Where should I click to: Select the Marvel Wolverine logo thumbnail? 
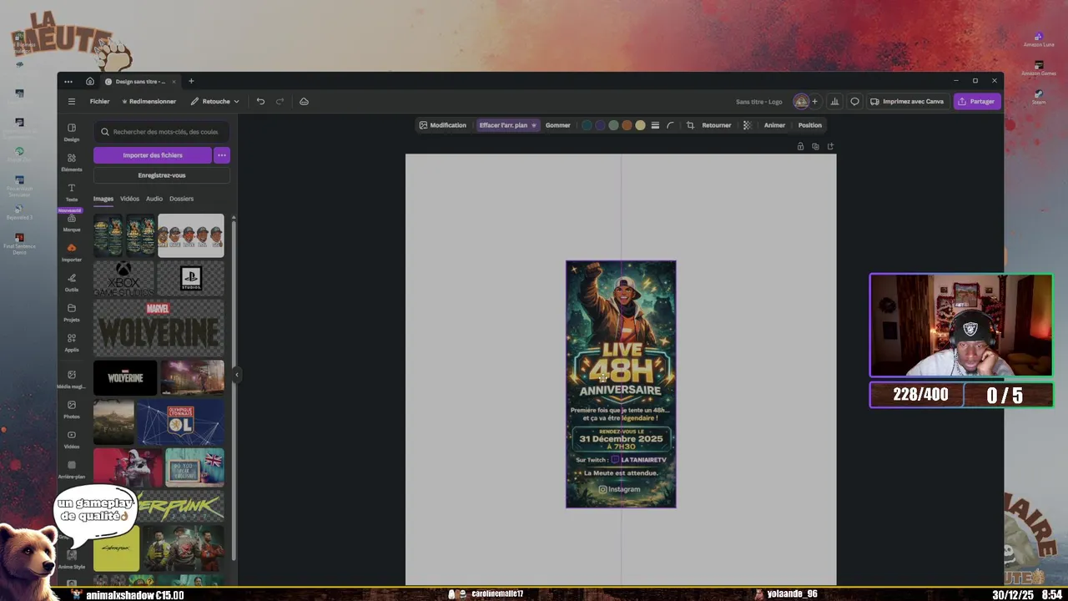[x=159, y=327]
